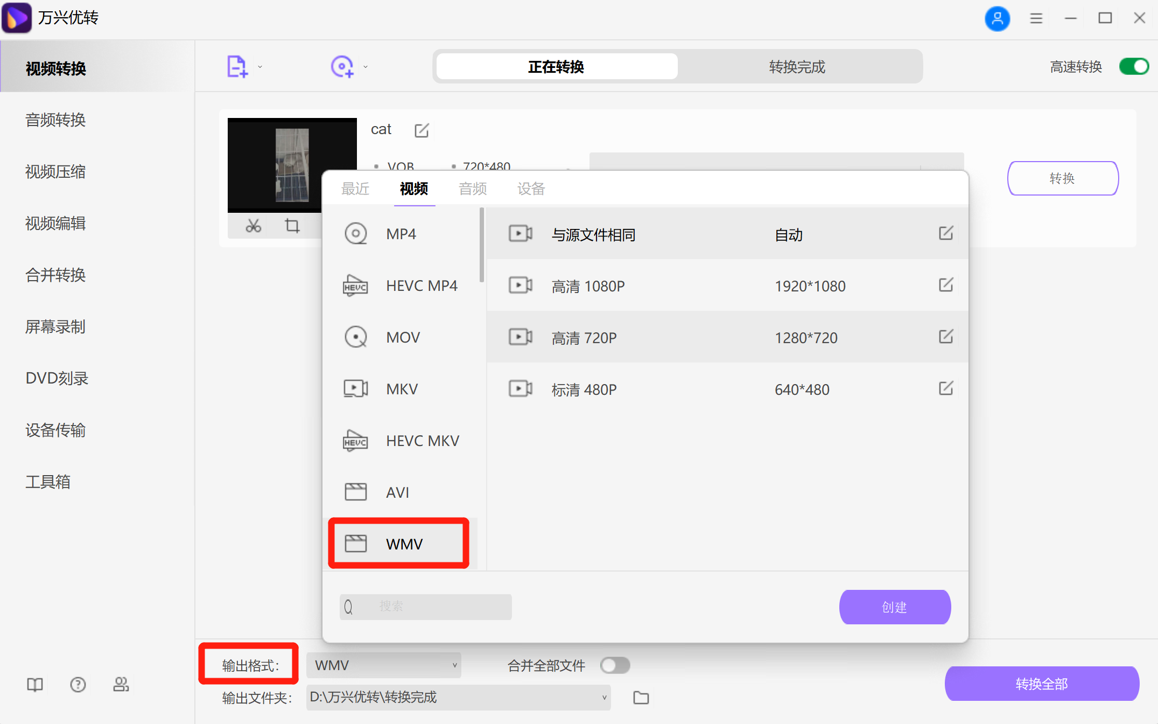Open the crop tool icon below the thumbnail
Screen dimensions: 1158x724
click(292, 226)
